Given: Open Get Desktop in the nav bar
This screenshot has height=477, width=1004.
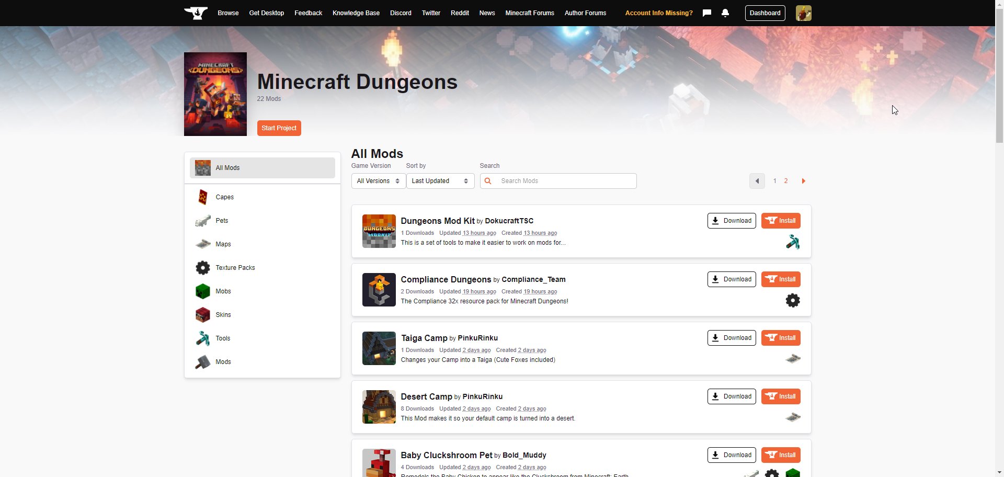Looking at the screenshot, I should coord(267,13).
